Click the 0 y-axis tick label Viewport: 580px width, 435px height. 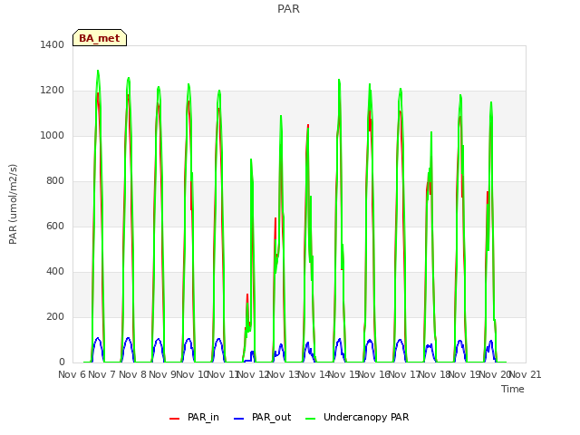pos(62,362)
